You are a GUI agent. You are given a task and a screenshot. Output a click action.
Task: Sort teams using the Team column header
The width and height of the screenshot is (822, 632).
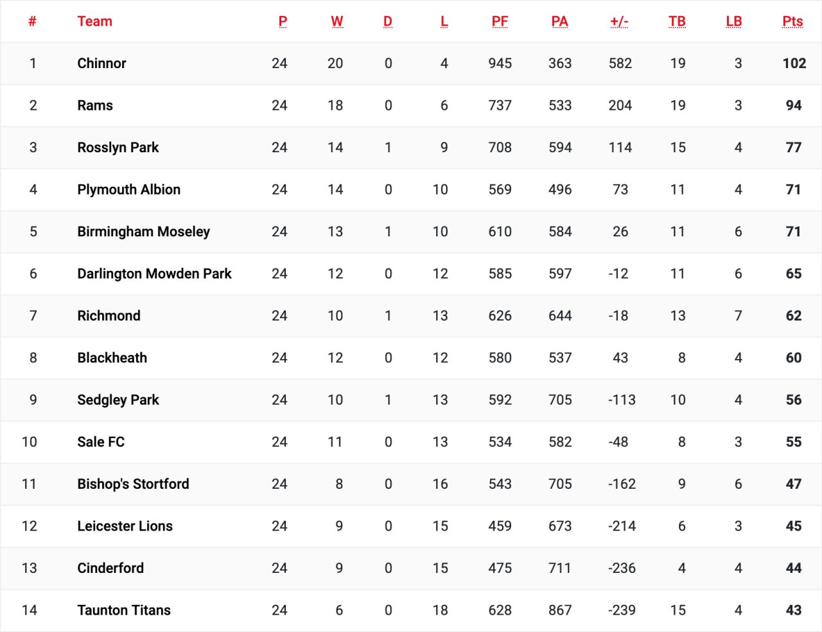[94, 21]
